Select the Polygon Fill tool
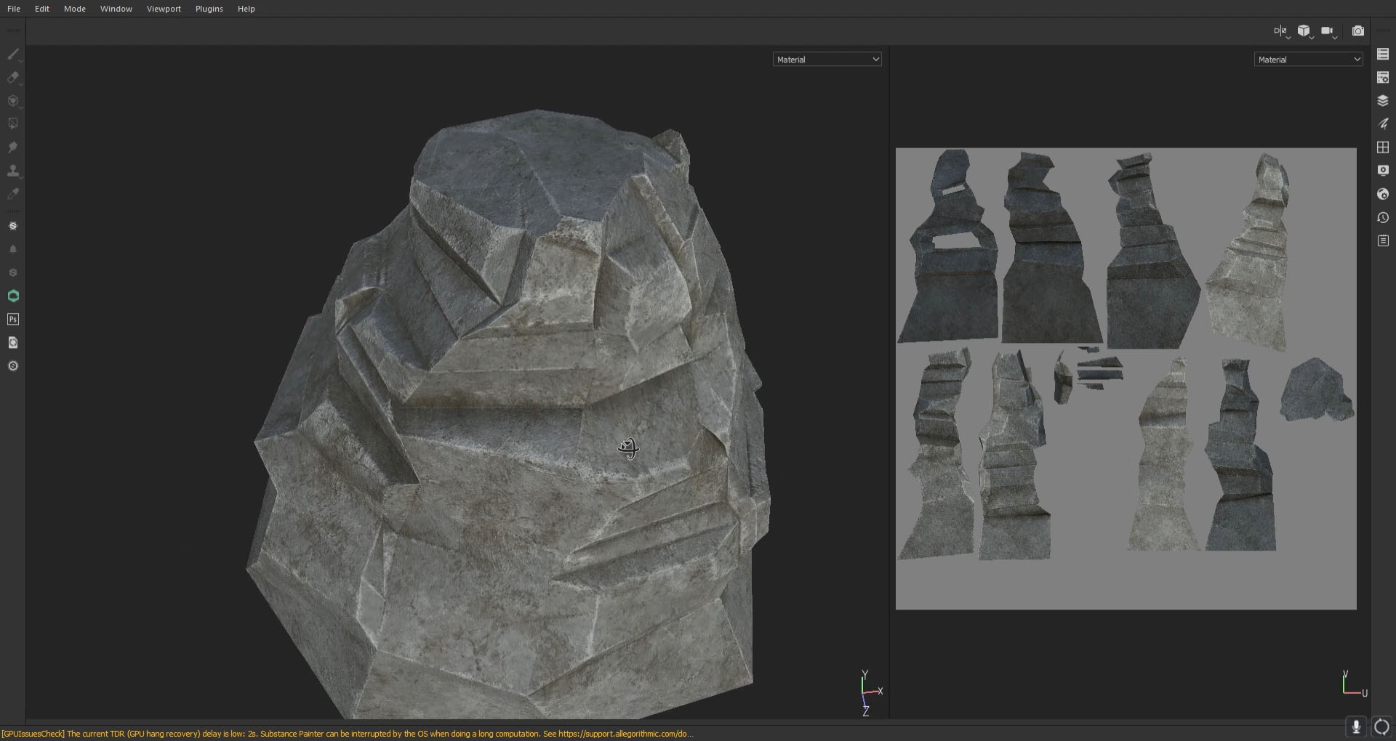 13,124
